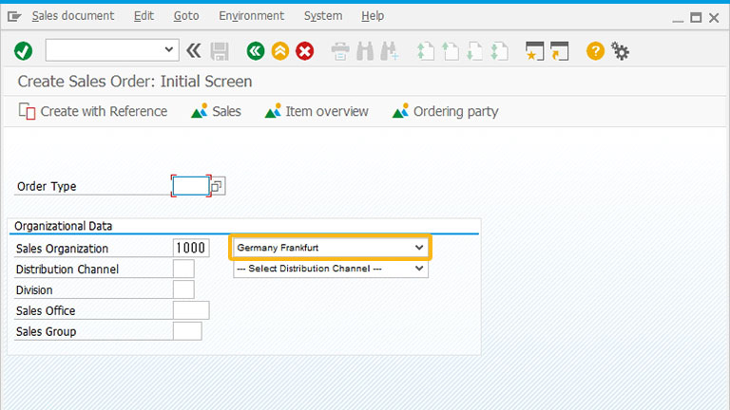The width and height of the screenshot is (730, 410).
Task: Click the green Back arrow icon
Action: [x=256, y=50]
